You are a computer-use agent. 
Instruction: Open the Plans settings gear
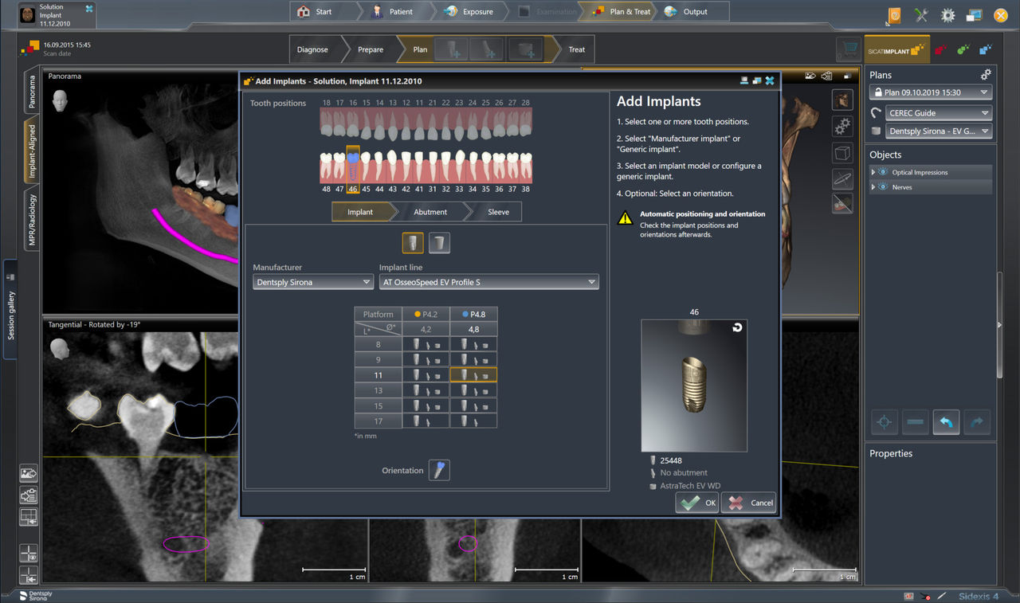[x=985, y=74]
